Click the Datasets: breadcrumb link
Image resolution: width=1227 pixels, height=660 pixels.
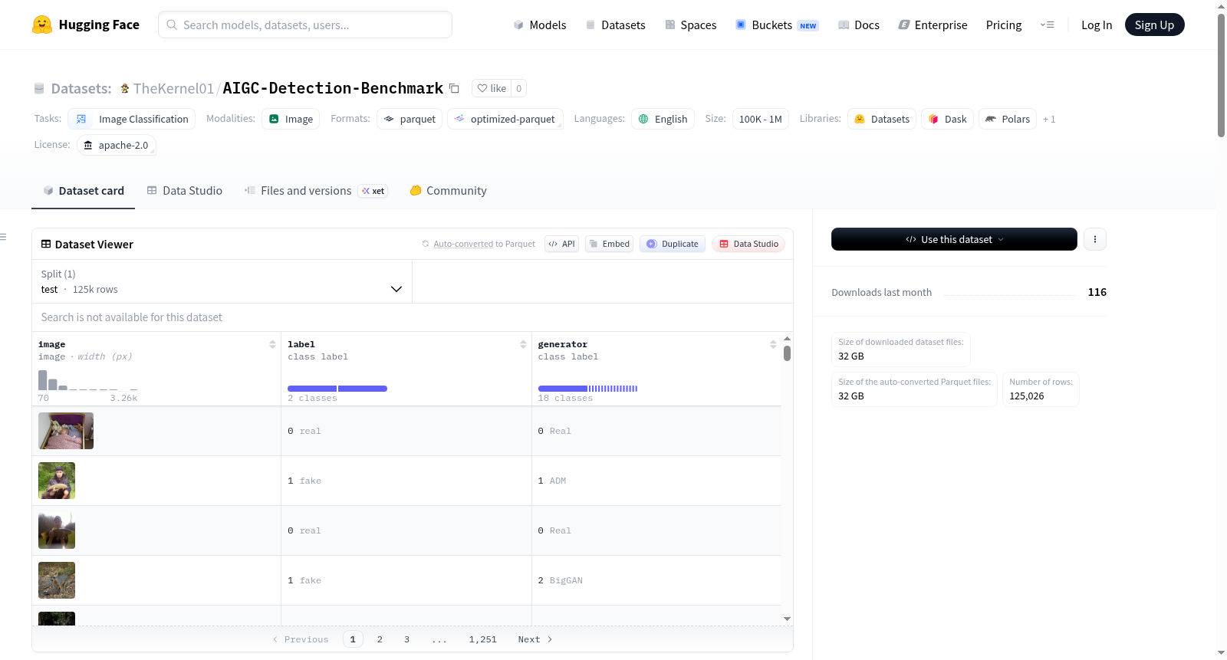pyautogui.click(x=81, y=88)
